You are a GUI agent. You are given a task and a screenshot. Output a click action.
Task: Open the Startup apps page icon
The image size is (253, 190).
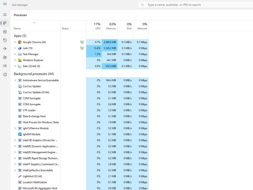pyautogui.click(x=5, y=49)
